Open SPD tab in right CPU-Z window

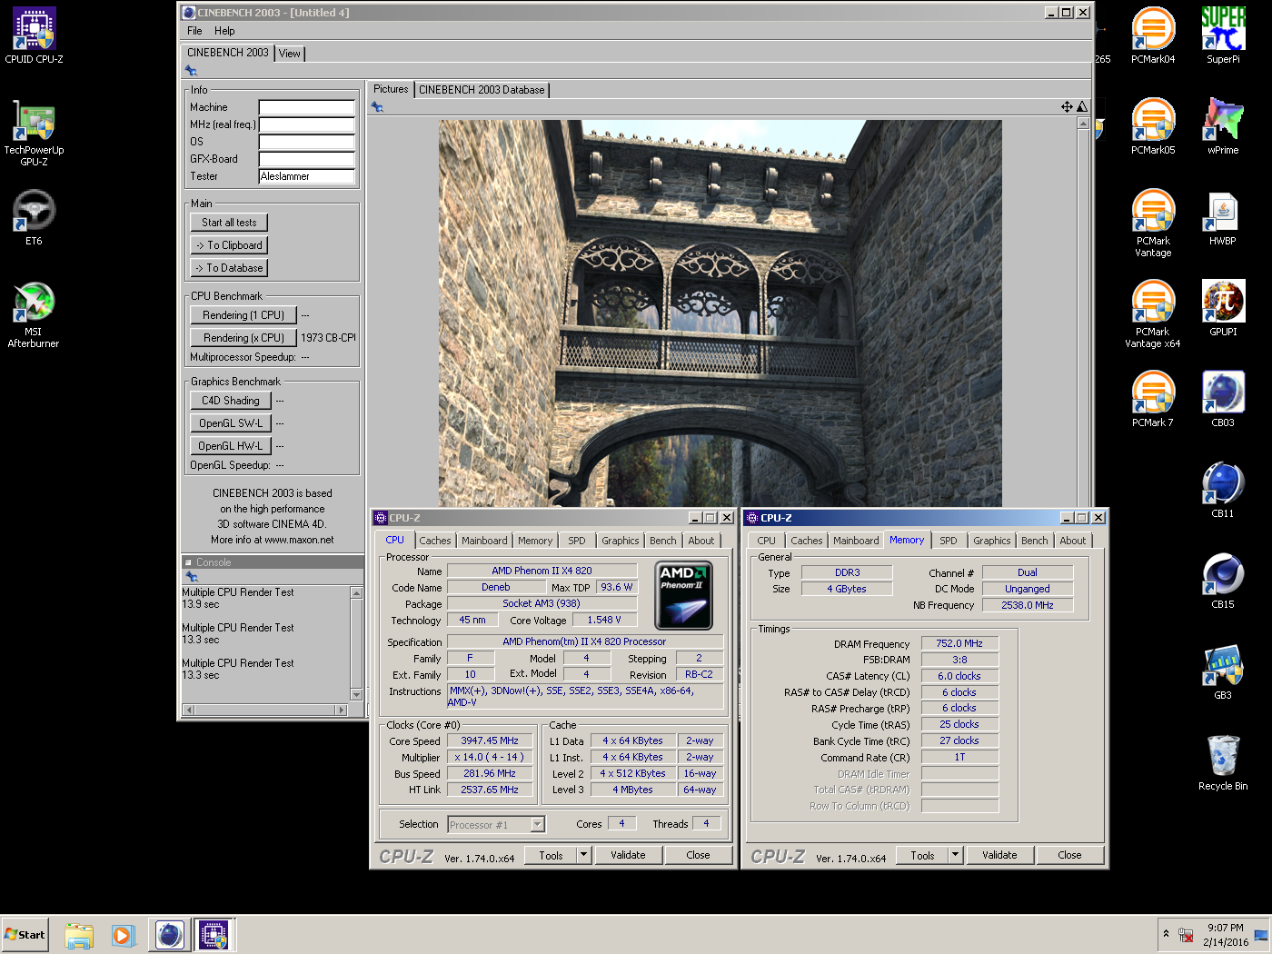tap(949, 541)
